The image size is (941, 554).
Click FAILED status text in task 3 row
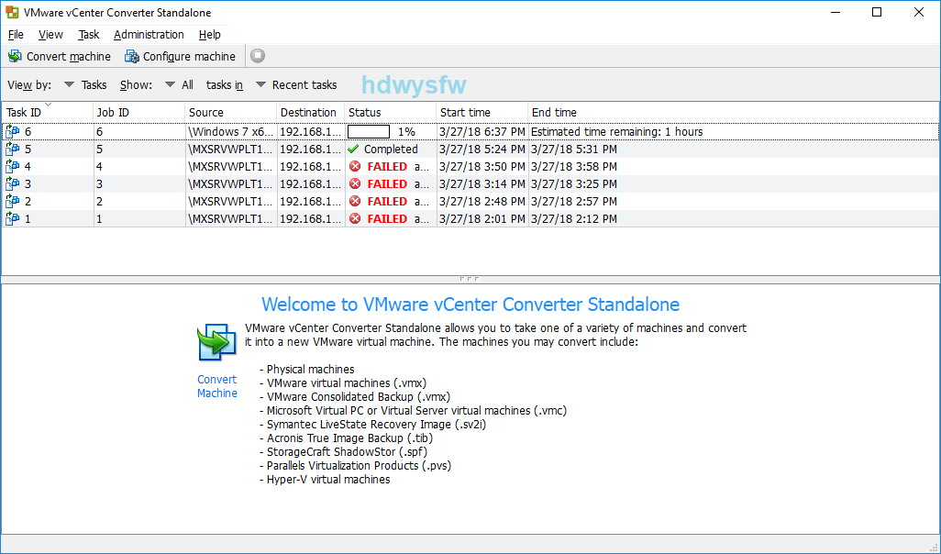click(x=387, y=183)
